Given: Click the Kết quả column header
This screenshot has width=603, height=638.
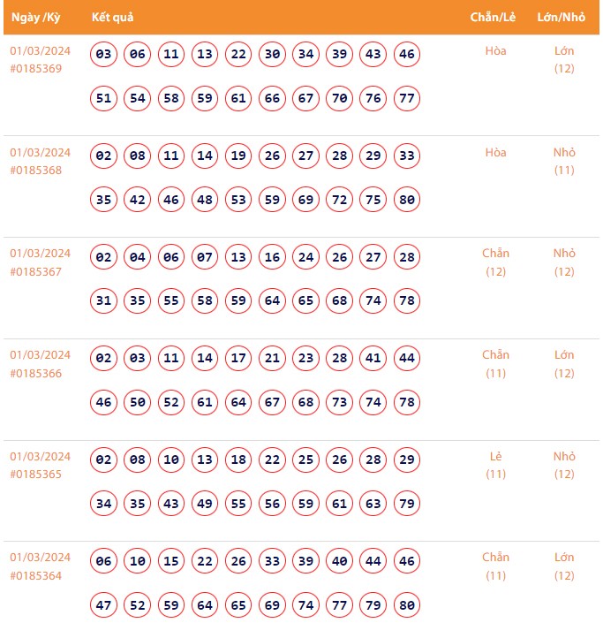Looking at the screenshot, I should point(112,18).
